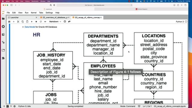Viewport: 192px width, 108px height.
Task: Restart the kernel icon
Action: coord(41,22)
